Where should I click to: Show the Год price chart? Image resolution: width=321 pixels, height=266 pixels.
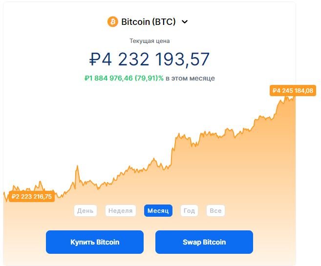(189, 210)
